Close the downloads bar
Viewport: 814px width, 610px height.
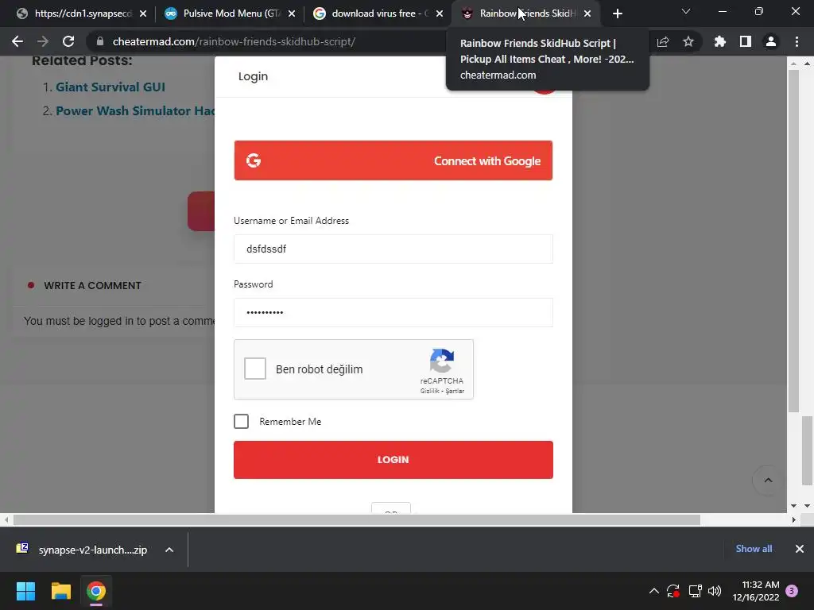tap(800, 549)
